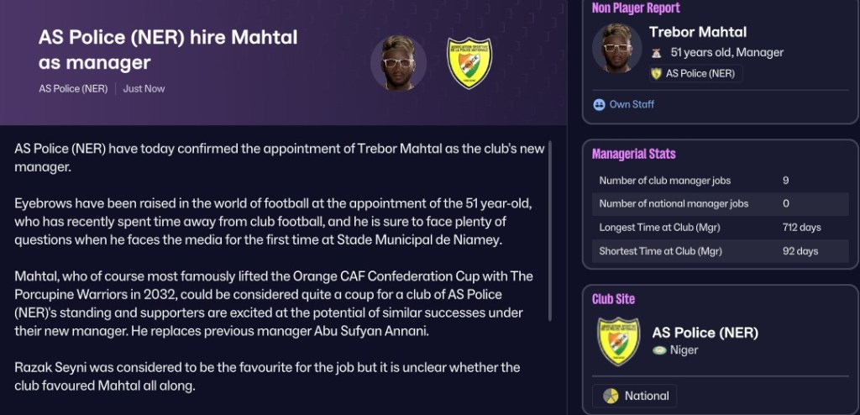Click the news article vertical scrollbar
Image resolution: width=860 pixels, height=415 pixels.
pos(549,231)
